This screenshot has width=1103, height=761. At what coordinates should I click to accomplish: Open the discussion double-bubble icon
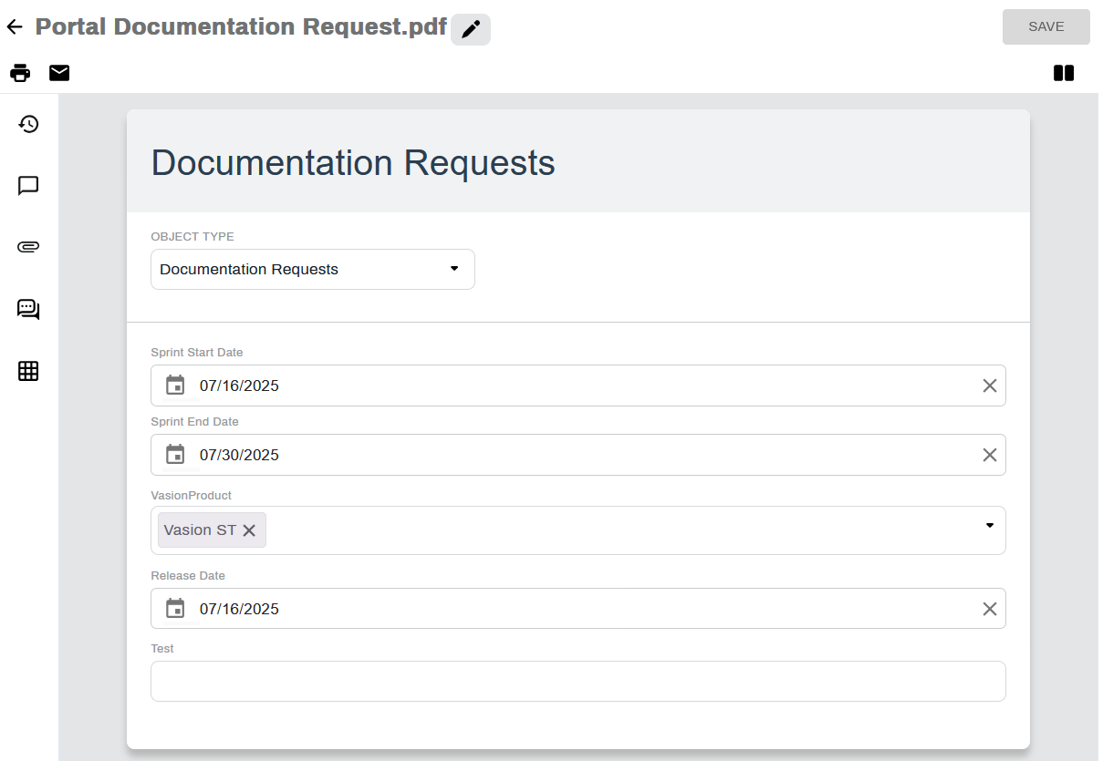(x=28, y=309)
